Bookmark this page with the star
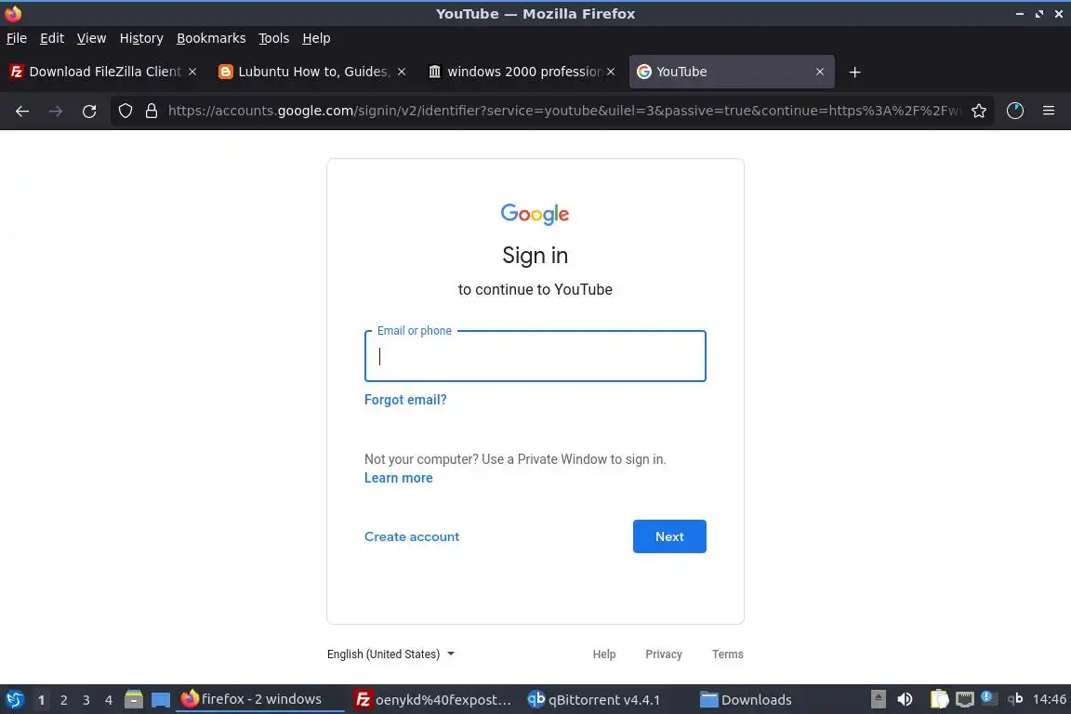Screen dimensions: 1071x714 point(979,111)
